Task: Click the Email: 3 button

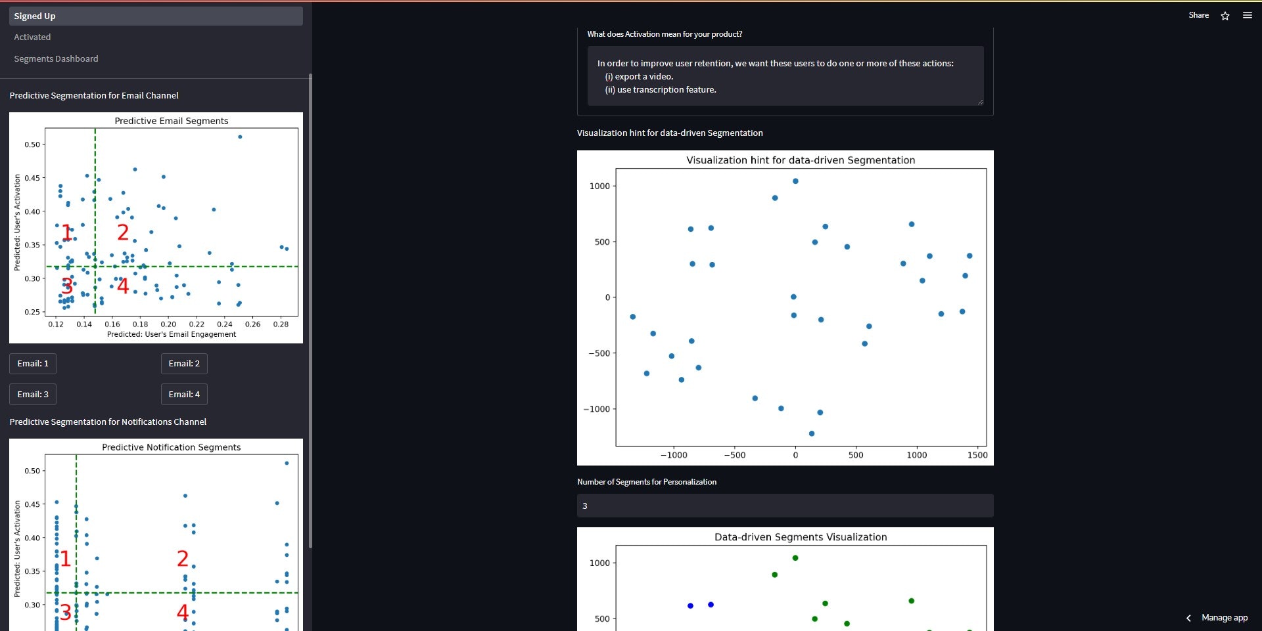Action: (33, 395)
